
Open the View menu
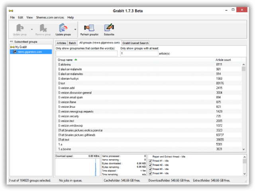(29, 18)
